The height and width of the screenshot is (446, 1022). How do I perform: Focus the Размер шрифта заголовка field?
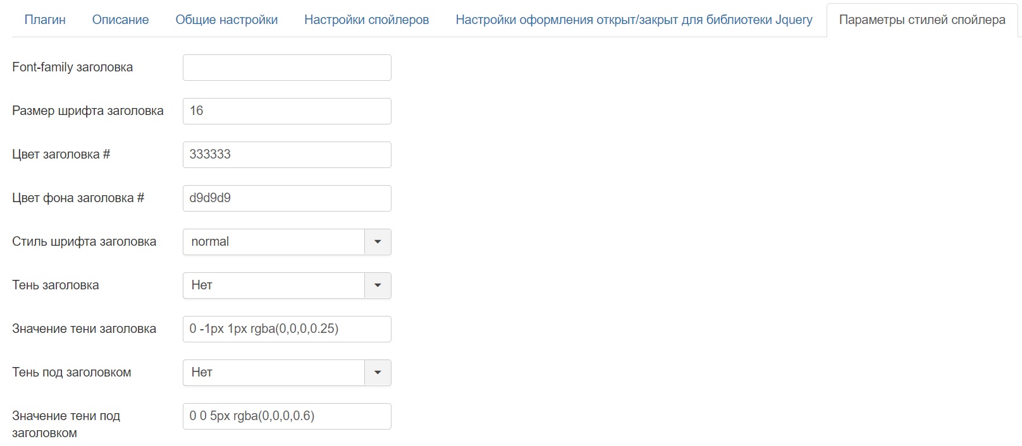tap(287, 111)
